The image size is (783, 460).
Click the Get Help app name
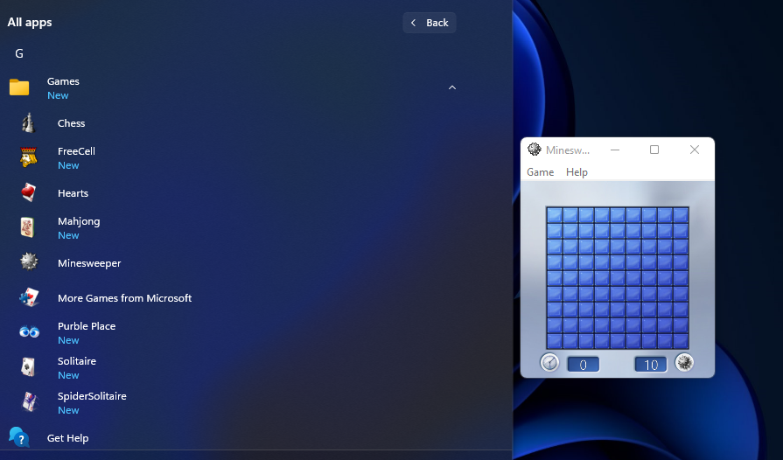[x=68, y=438]
